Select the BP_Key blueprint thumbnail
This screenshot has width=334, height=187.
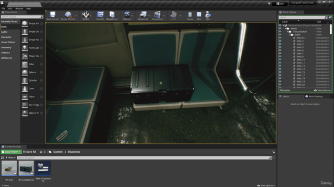[x=9, y=168]
